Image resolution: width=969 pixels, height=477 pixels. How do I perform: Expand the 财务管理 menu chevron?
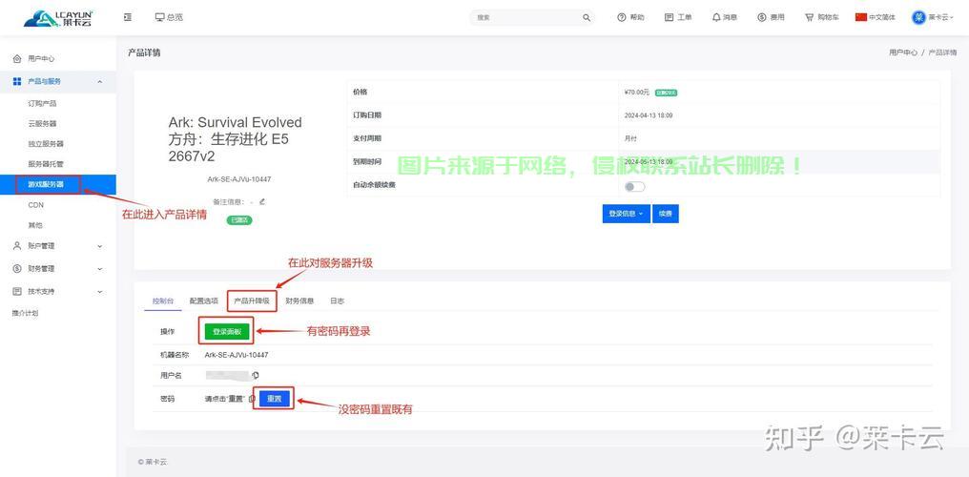click(x=99, y=269)
